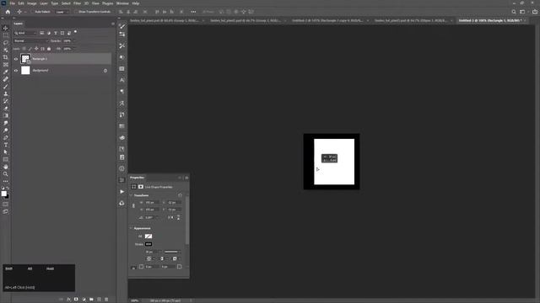Open the layer Opacity dropdown arrow
This screenshot has width=540, height=303.
[74, 41]
